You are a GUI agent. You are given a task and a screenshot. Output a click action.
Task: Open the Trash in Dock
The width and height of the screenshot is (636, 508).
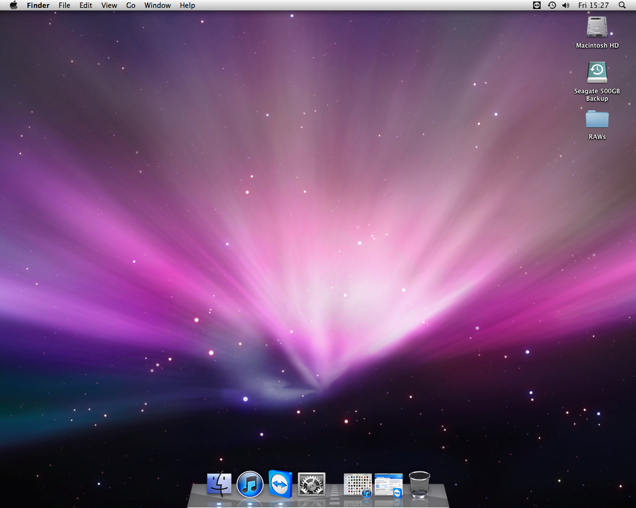pyautogui.click(x=419, y=484)
